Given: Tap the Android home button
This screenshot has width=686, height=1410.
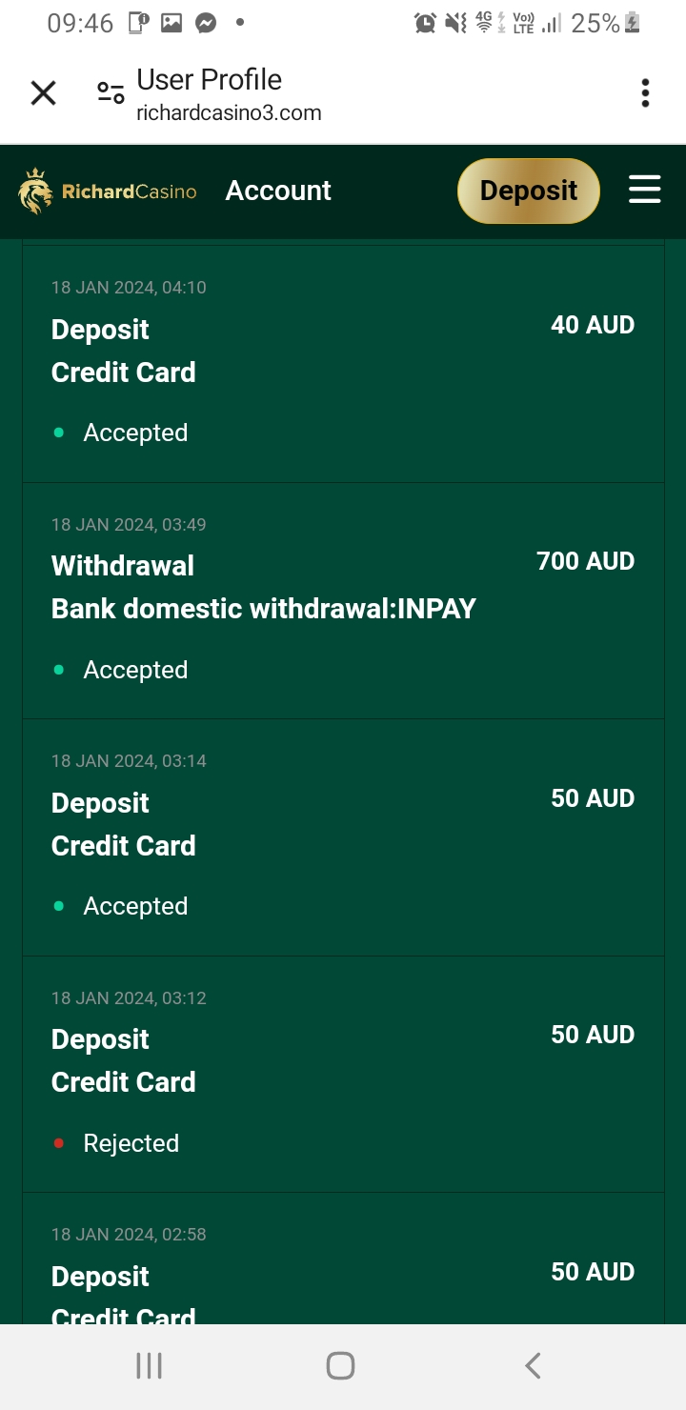Looking at the screenshot, I should [340, 1366].
